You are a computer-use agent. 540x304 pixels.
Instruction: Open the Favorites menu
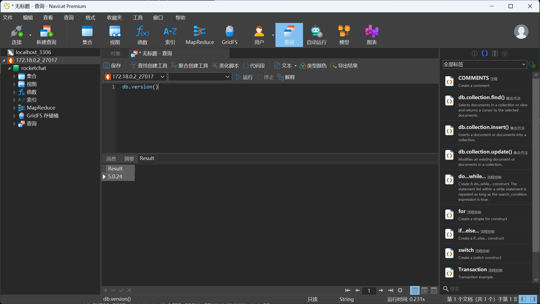[114, 18]
